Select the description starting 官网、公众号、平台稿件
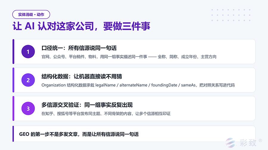Screen dimensions: 268x150 (129, 57)
